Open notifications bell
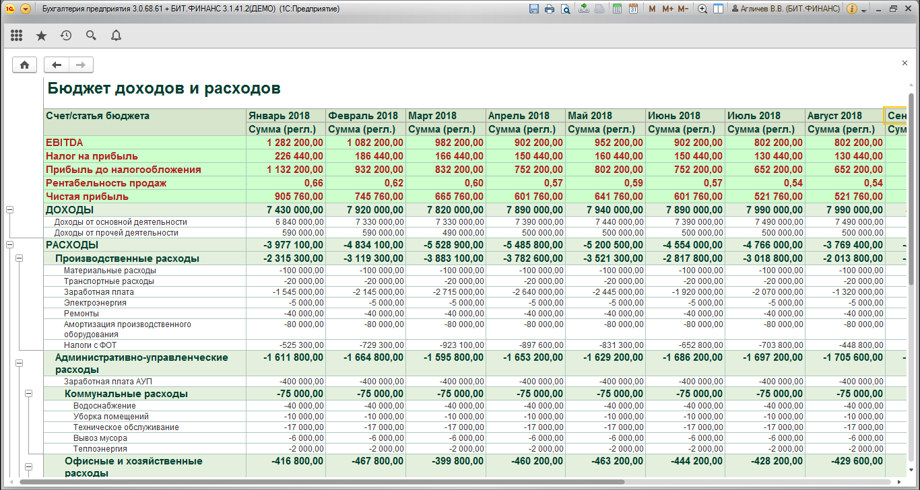Viewport: 920px width, 490px height. [x=116, y=36]
